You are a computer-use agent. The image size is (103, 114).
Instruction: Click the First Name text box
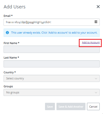[52, 49]
